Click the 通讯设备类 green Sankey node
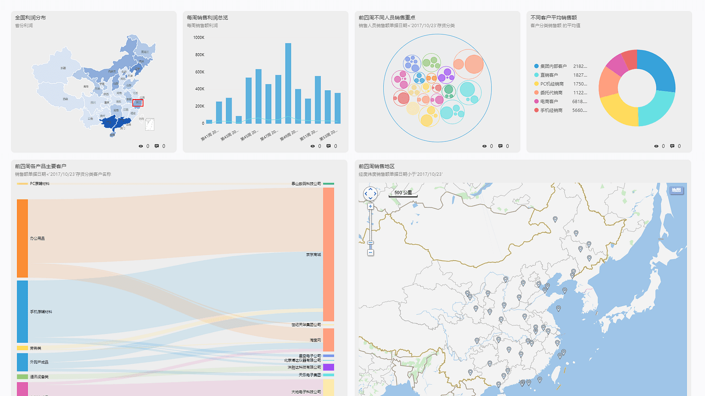 (22, 377)
